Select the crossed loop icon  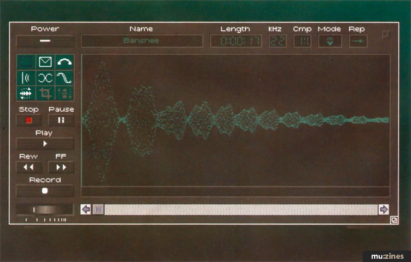click(x=45, y=78)
